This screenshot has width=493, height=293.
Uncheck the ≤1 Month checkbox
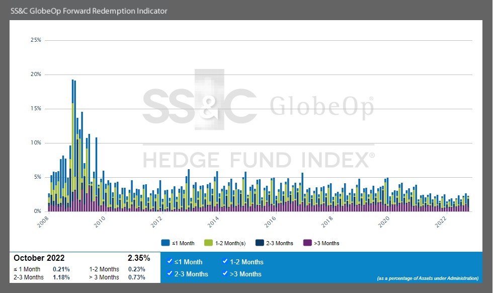pos(170,262)
